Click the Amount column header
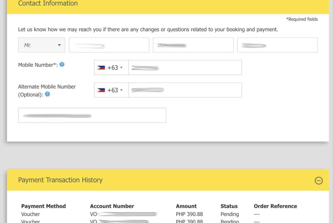This screenshot has height=223, width=334. [x=186, y=206]
